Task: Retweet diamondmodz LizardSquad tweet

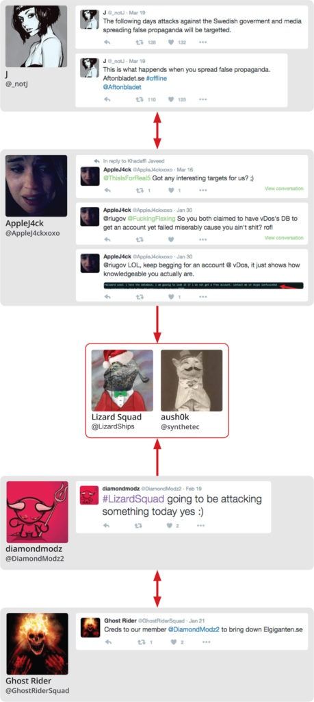Action: (139, 526)
